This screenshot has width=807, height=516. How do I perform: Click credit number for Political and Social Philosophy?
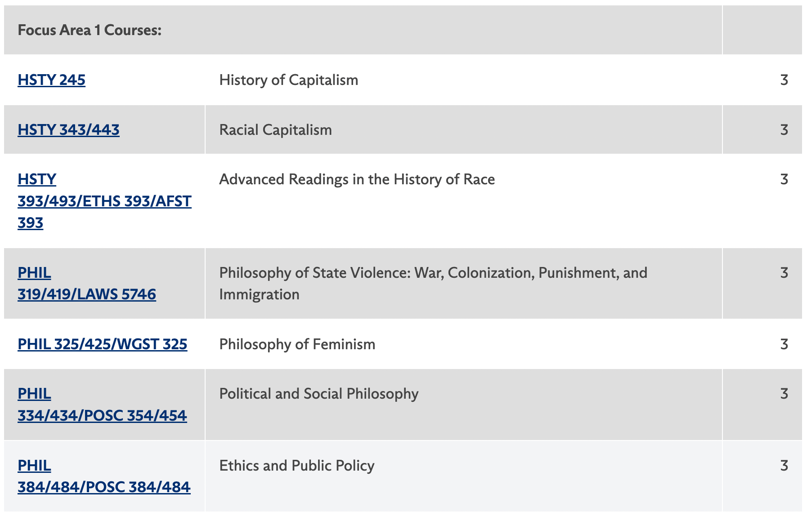[x=784, y=394]
